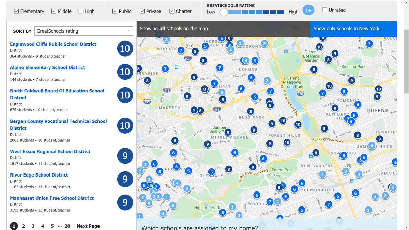Show only schools in New York

click(353, 29)
